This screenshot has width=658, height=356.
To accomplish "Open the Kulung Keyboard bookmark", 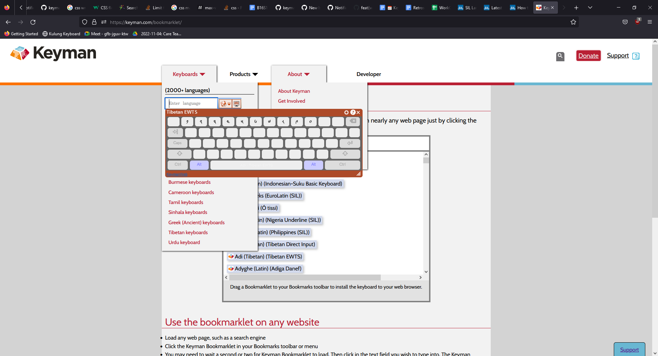I will tap(61, 34).
